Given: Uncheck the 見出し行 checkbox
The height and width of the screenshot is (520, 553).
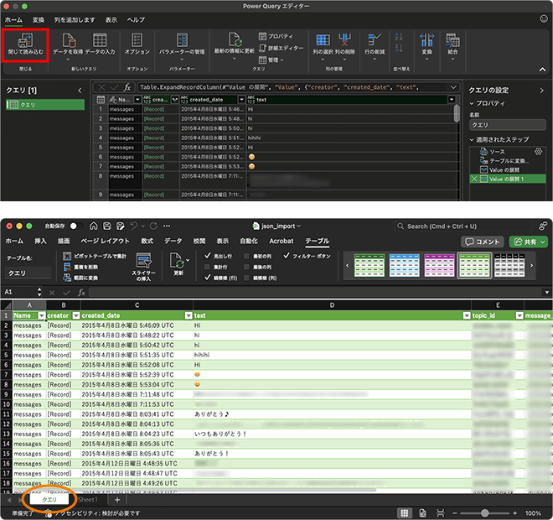Looking at the screenshot, I should tap(208, 256).
